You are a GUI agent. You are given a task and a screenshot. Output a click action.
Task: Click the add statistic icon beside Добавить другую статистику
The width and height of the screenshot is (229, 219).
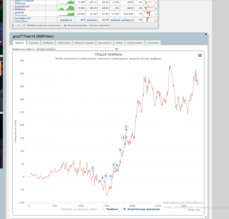click(x=24, y=26)
